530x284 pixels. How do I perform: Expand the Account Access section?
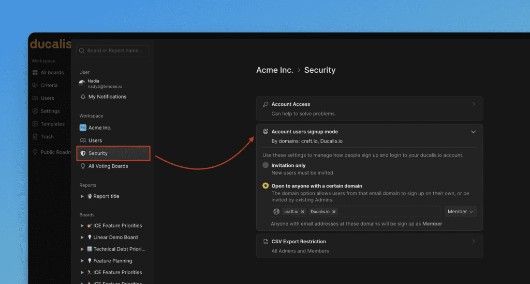pyautogui.click(x=473, y=104)
